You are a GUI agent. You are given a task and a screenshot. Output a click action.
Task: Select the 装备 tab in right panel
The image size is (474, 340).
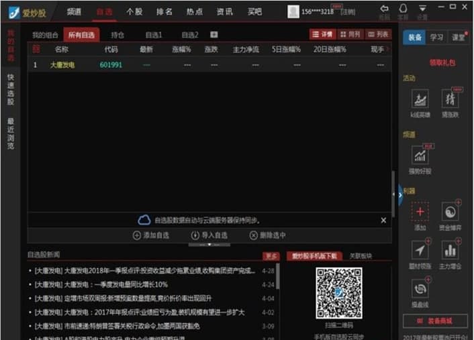[414, 38]
